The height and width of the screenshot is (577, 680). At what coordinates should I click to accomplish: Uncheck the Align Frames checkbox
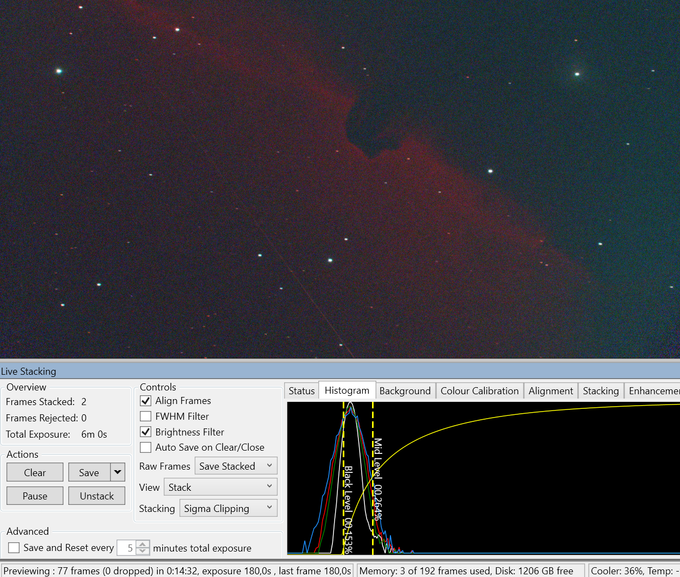(x=146, y=401)
